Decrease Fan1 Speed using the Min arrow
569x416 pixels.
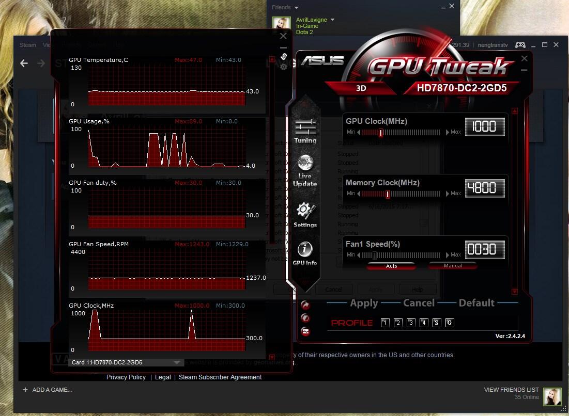pyautogui.click(x=359, y=255)
